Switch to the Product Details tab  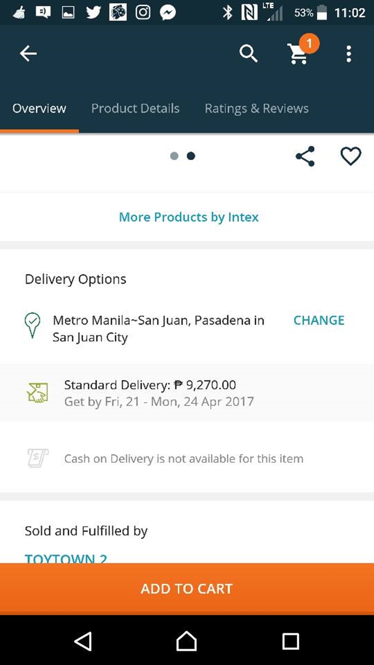pyautogui.click(x=135, y=108)
